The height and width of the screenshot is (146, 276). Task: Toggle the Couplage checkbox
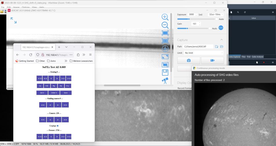point(58,126)
